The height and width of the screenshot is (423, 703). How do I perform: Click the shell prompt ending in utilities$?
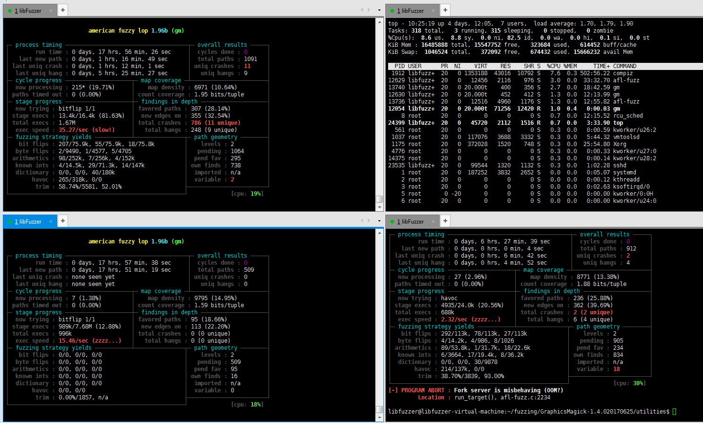click(x=529, y=412)
